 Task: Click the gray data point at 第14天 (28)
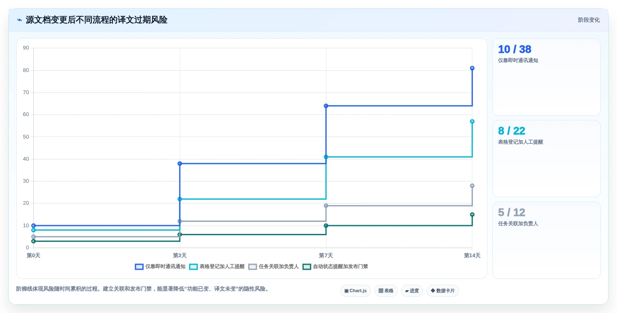pos(472,186)
